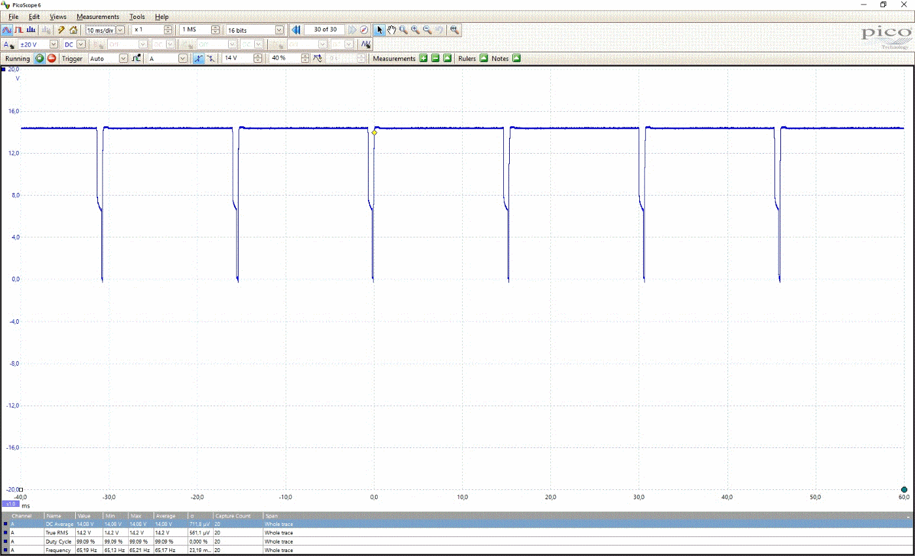Open Math channels icon

366,44
